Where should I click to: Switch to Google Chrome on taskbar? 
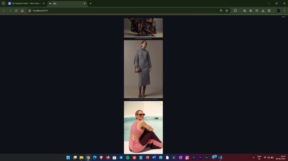pos(88,157)
